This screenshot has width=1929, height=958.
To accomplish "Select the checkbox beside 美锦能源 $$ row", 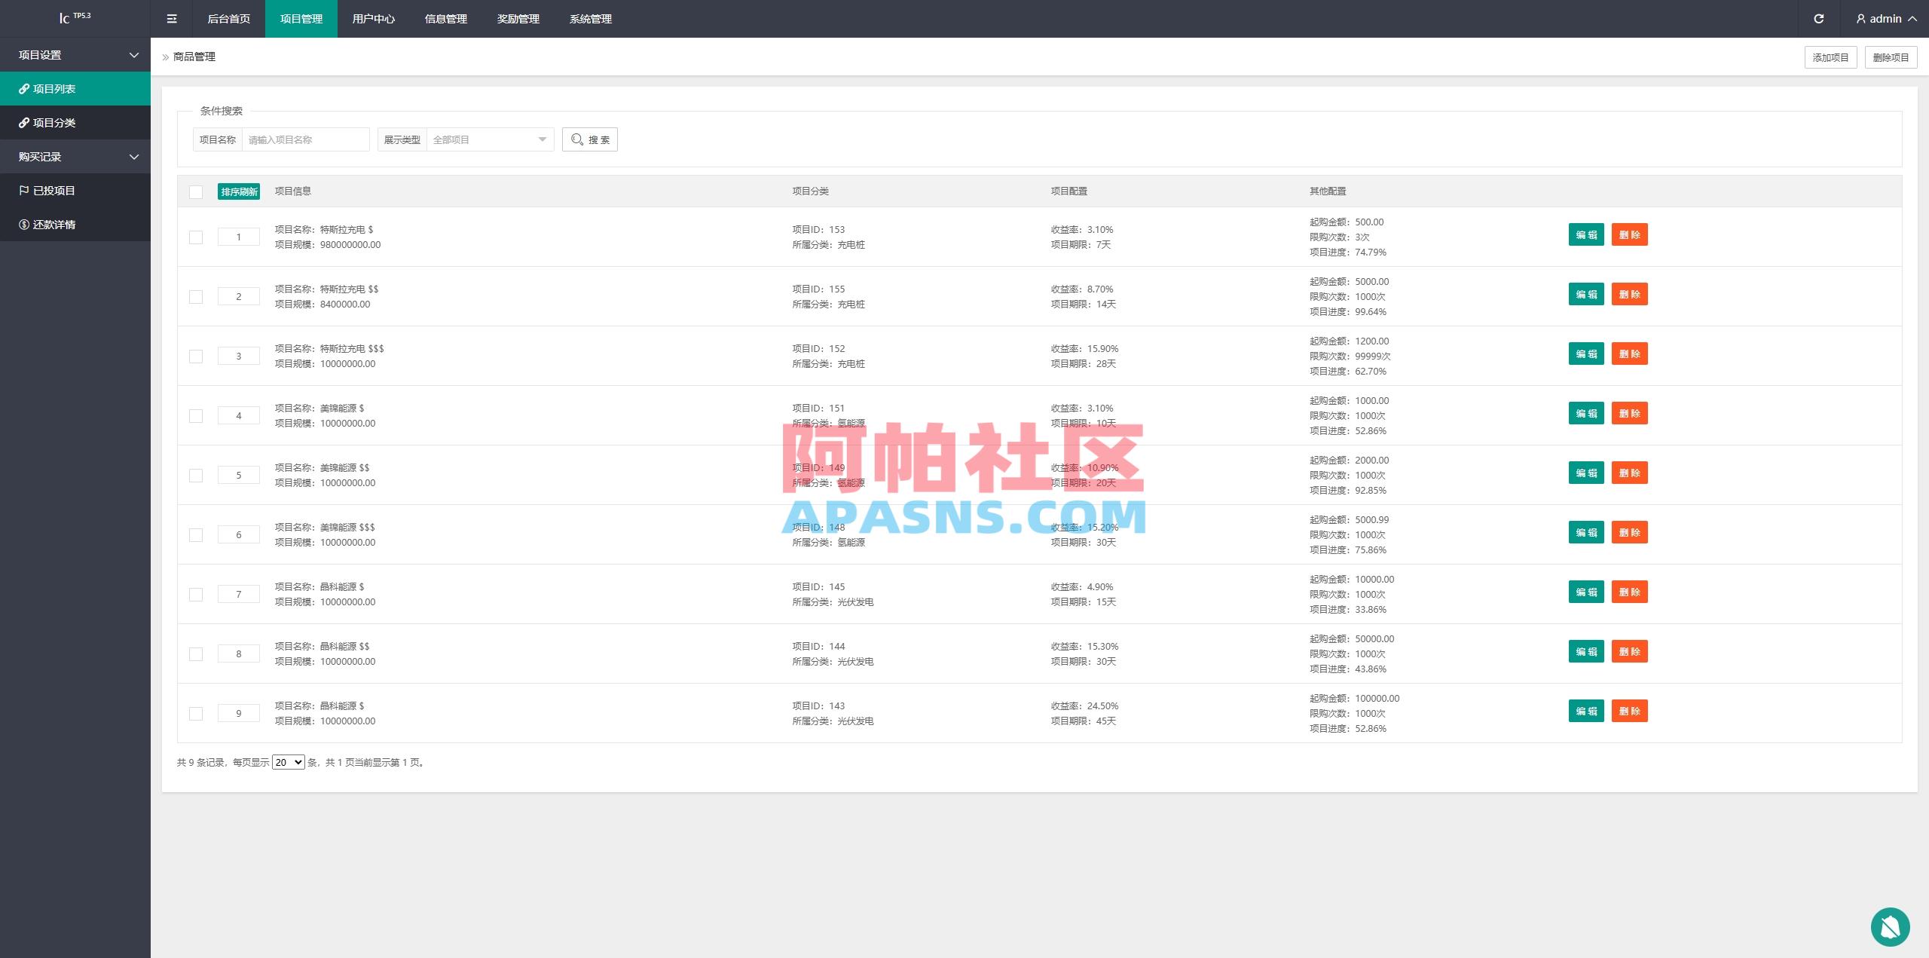I will [x=196, y=475].
